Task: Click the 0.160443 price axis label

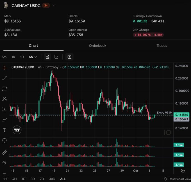Action: pyautogui.click(x=181, y=119)
